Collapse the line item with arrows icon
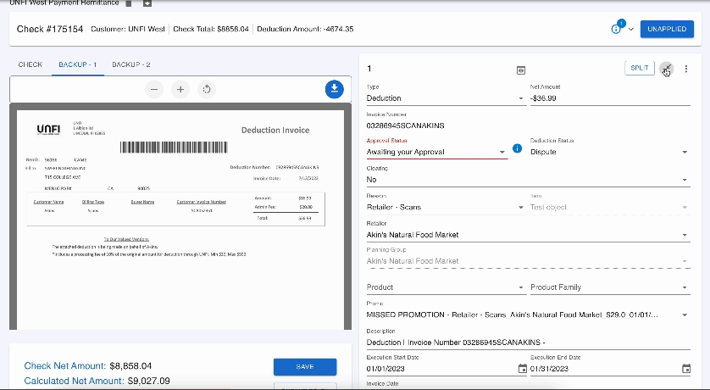Viewport: 710px width, 390px height. click(x=666, y=70)
